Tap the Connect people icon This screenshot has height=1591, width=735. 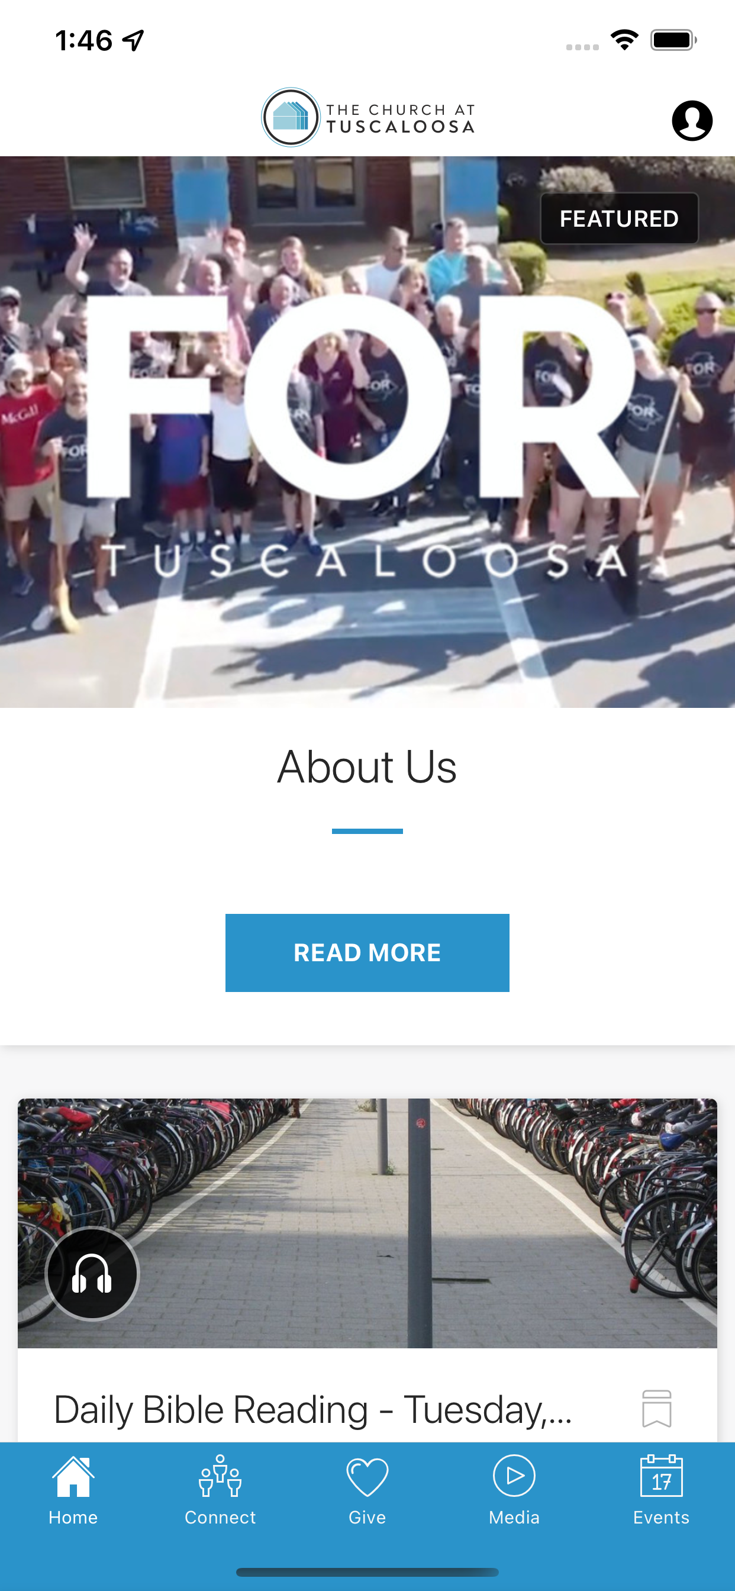pyautogui.click(x=220, y=1476)
